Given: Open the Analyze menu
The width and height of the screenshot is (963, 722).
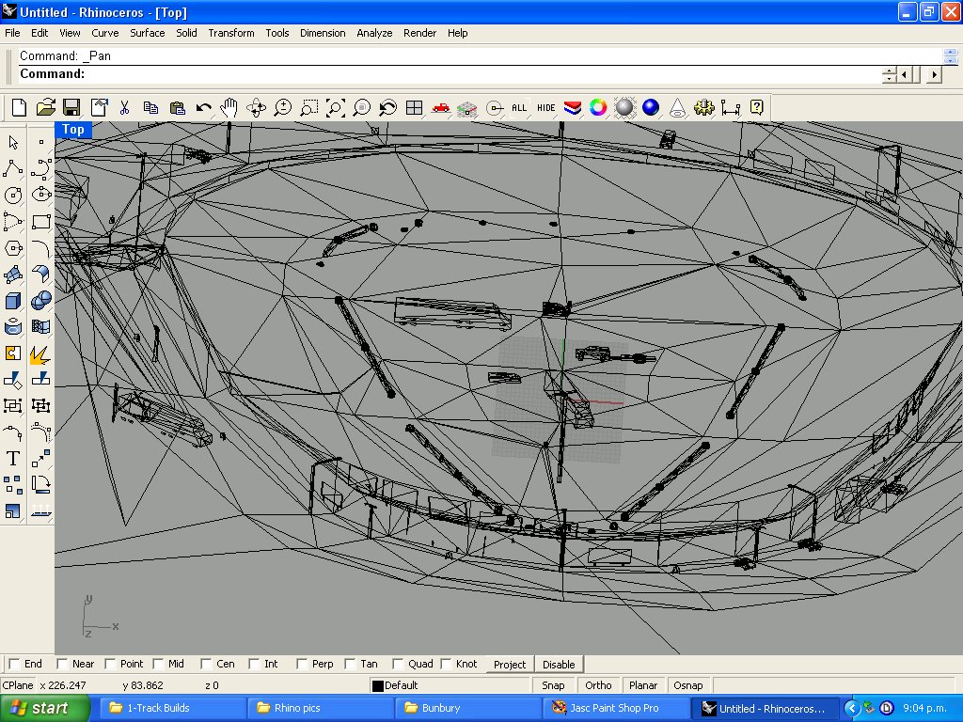Looking at the screenshot, I should pyautogui.click(x=374, y=33).
